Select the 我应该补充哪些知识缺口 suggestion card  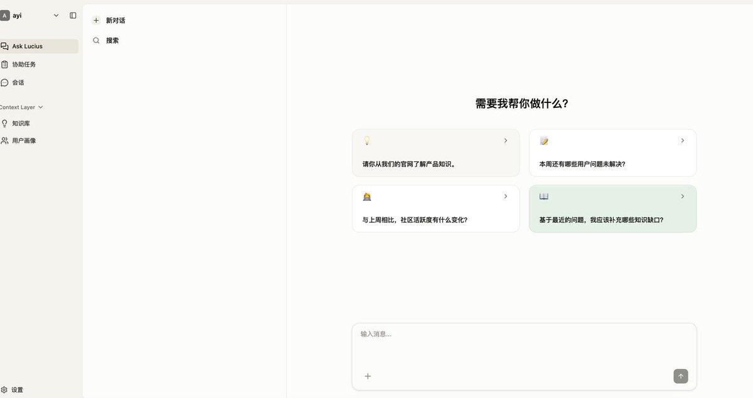click(x=612, y=208)
